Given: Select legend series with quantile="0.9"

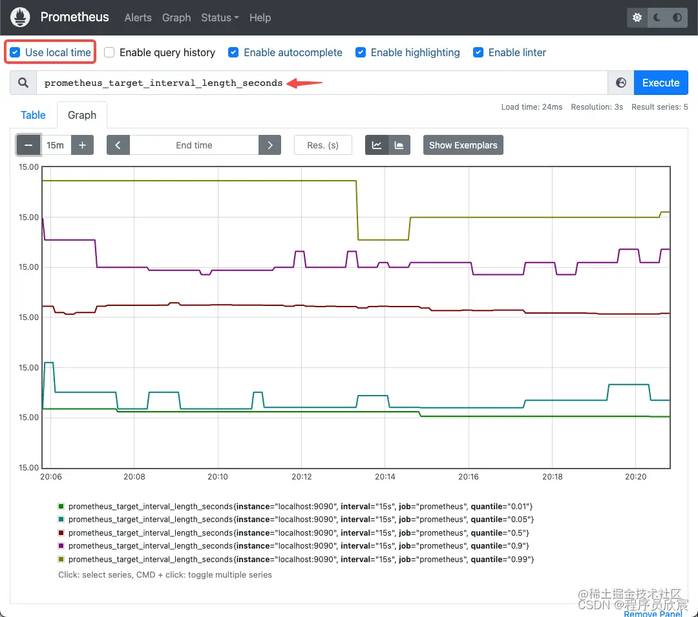Looking at the screenshot, I should [x=299, y=545].
